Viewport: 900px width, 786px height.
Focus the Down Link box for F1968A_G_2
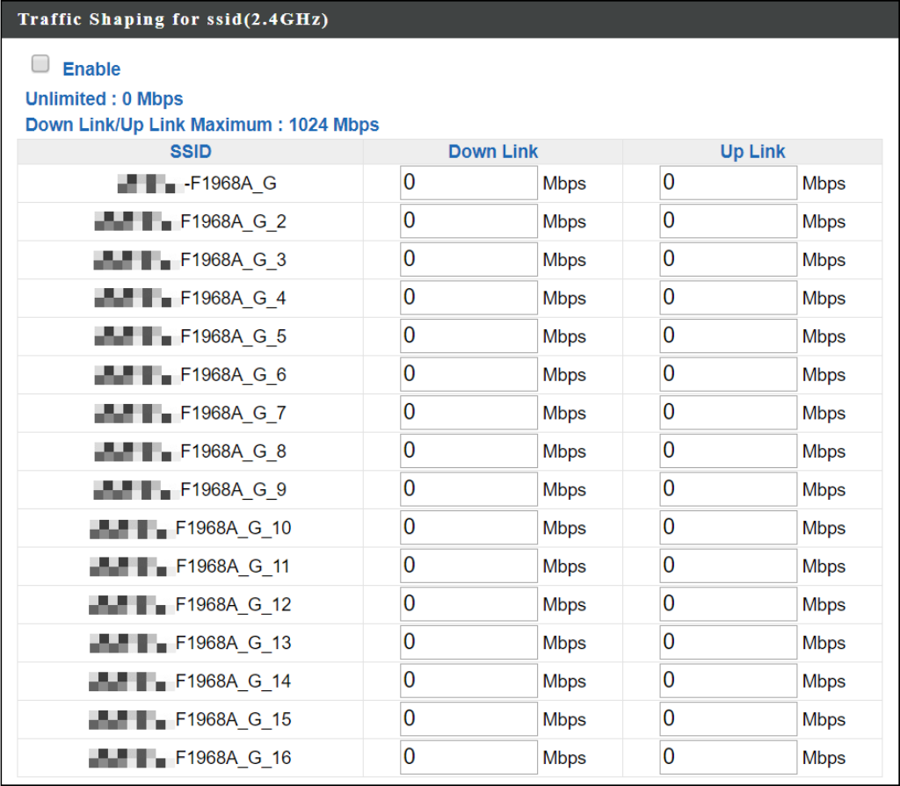pos(468,221)
